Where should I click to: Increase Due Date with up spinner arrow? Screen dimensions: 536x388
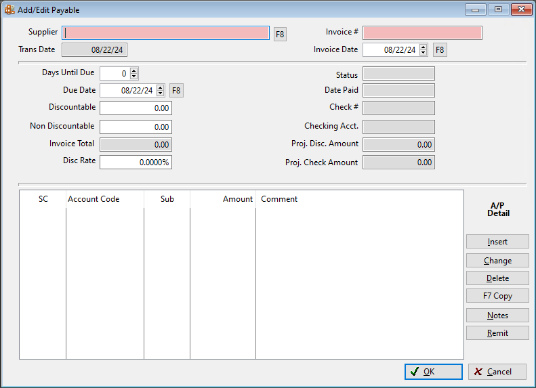[x=161, y=88]
